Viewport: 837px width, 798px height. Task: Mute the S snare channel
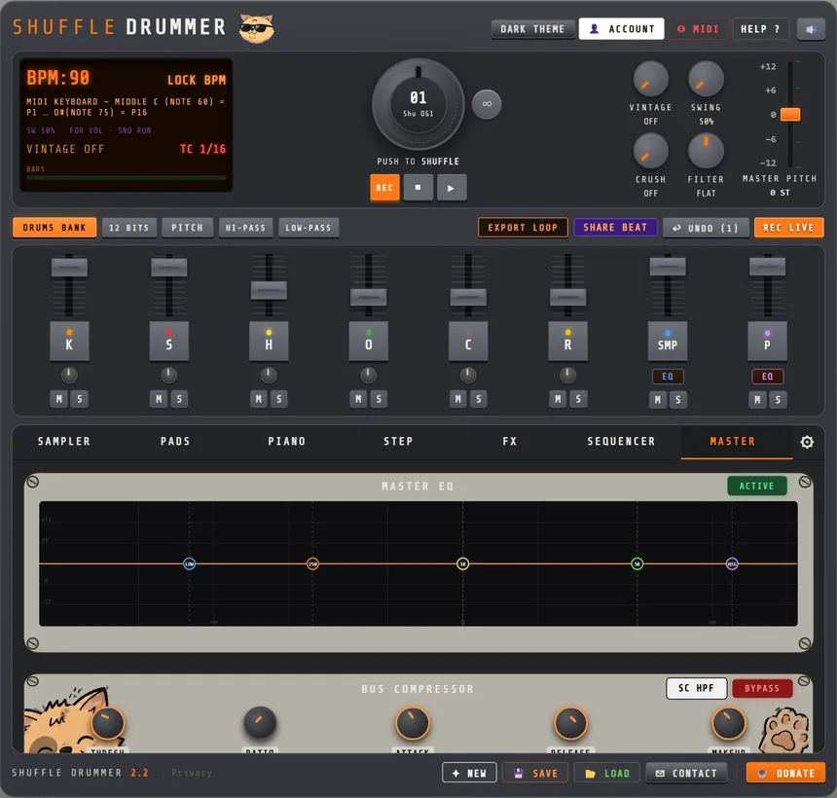click(x=159, y=399)
